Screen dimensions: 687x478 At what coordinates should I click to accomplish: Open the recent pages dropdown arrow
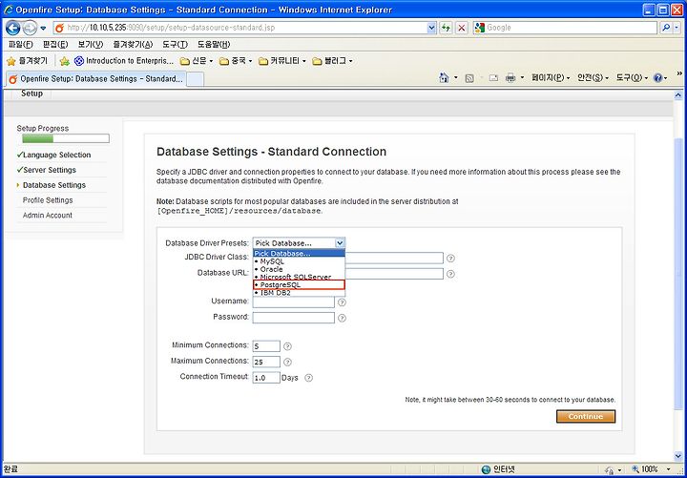coord(43,28)
